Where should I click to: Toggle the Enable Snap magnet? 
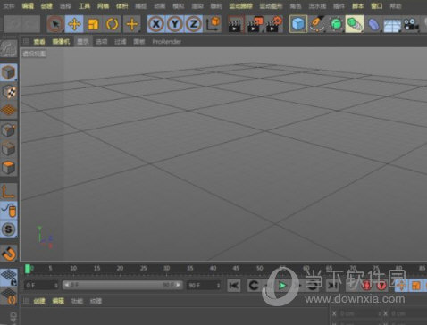pos(9,254)
